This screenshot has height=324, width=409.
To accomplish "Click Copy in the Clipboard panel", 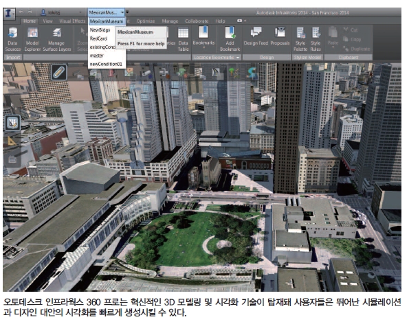I will (352, 39).
